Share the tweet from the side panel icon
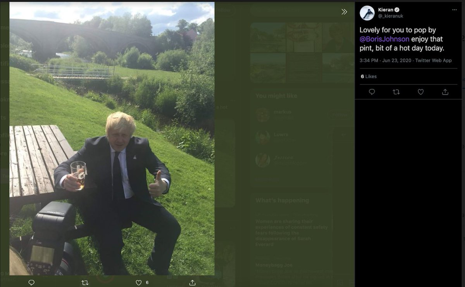Viewport: 465px width, 287px height. point(445,92)
